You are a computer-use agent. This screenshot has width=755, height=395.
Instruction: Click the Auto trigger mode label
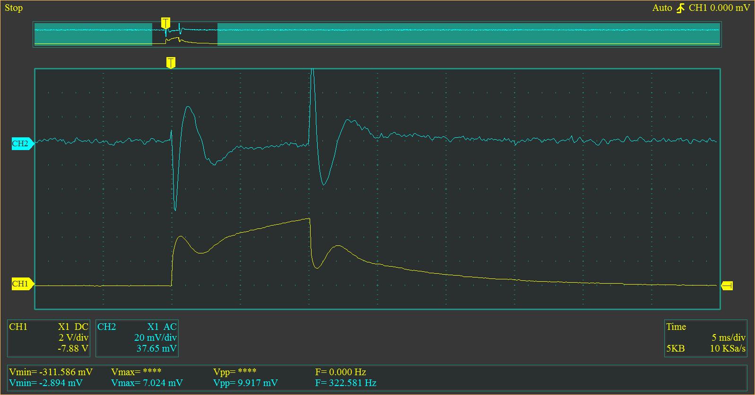click(662, 8)
